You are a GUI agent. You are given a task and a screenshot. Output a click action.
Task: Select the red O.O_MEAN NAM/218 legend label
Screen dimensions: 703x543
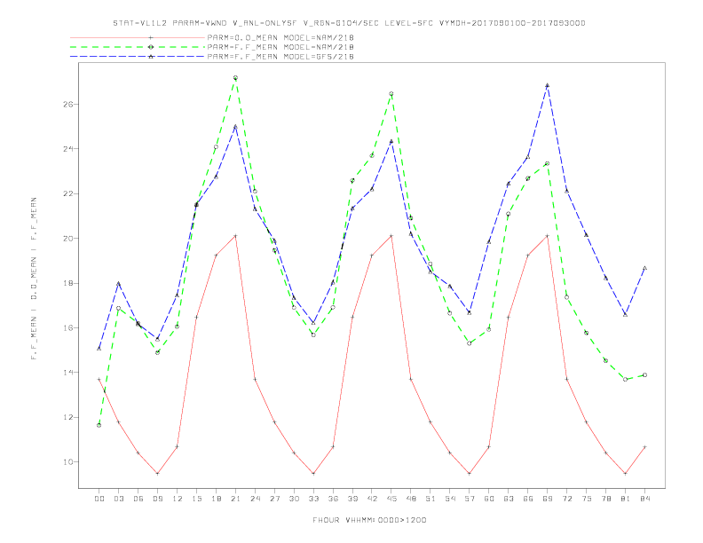click(x=280, y=37)
